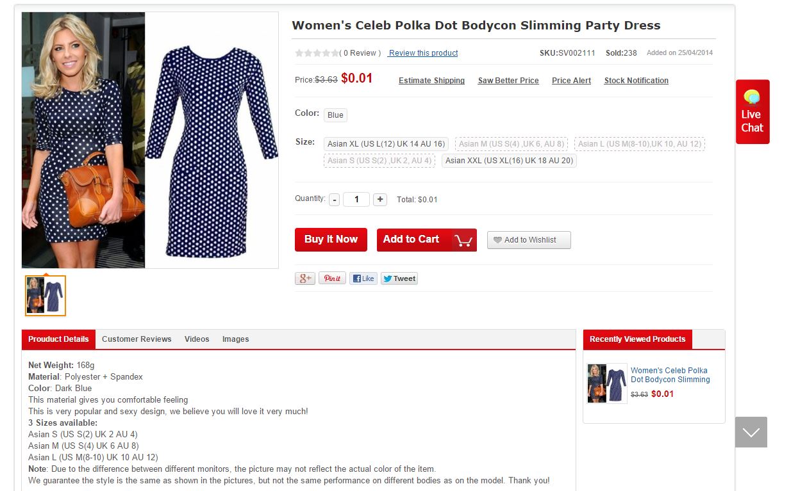Image resolution: width=807 pixels, height=491 pixels.
Task: Select size Asian XXL
Action: (x=509, y=161)
